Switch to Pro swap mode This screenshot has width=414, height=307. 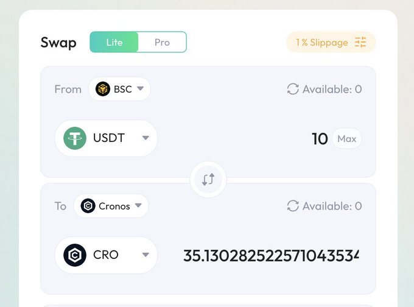click(x=162, y=42)
